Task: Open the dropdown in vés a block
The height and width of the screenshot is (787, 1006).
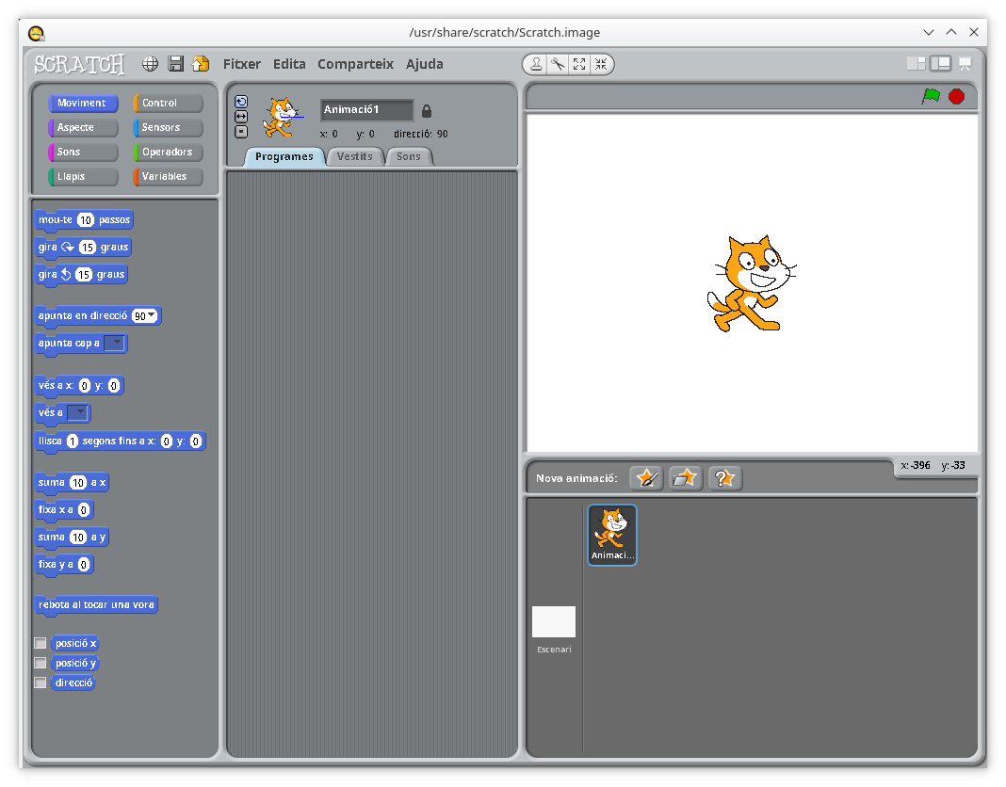Action: tap(77, 412)
